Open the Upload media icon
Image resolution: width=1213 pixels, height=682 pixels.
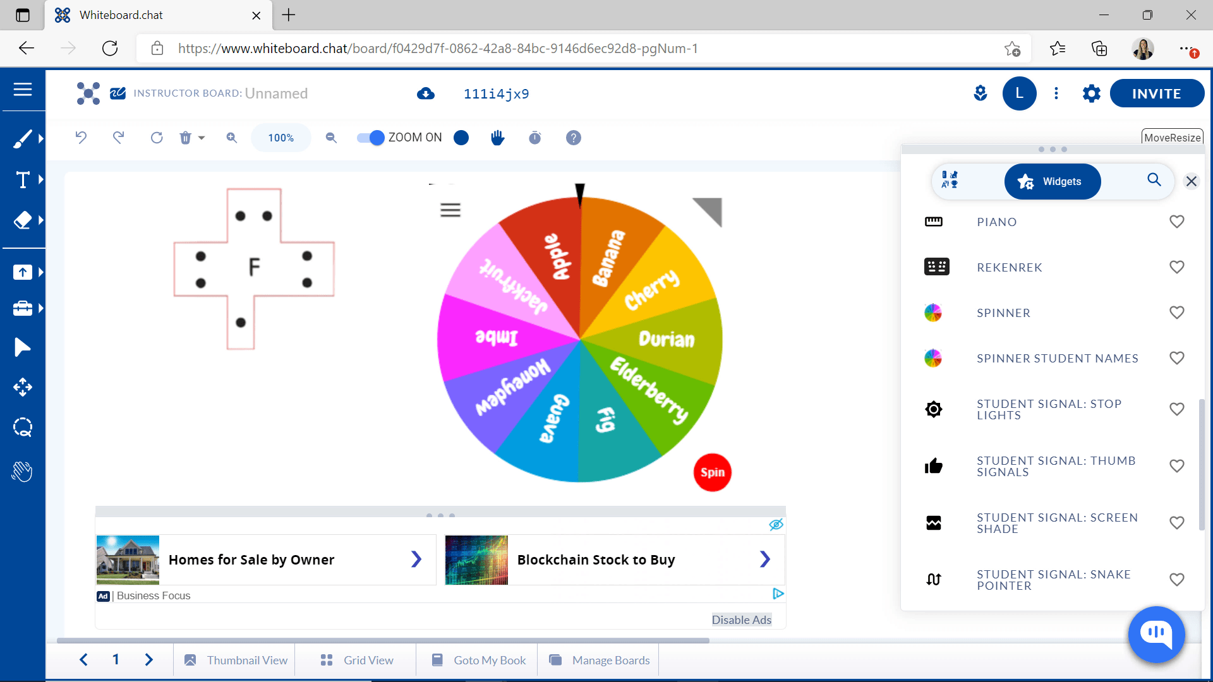(x=23, y=272)
